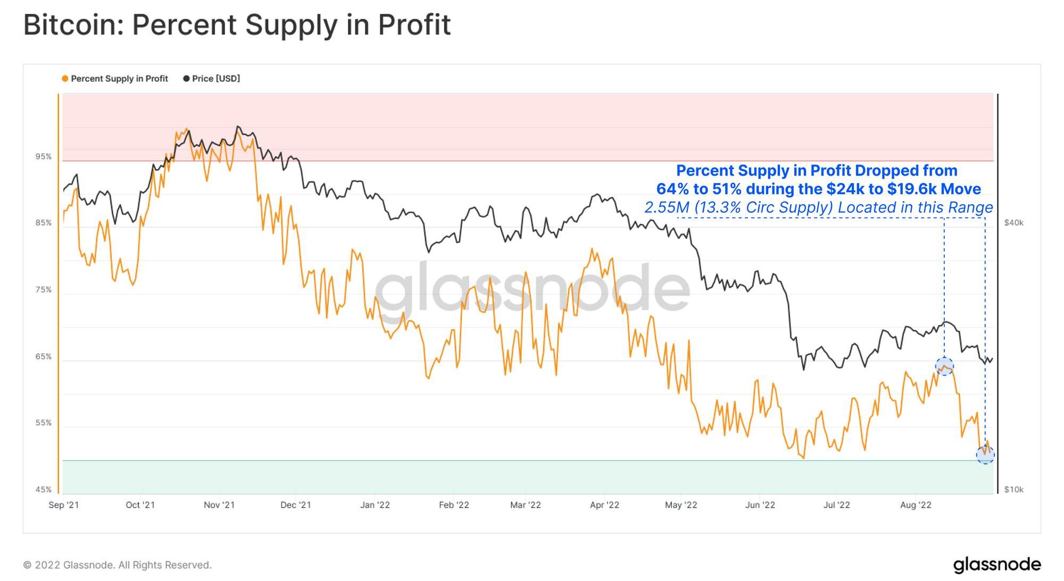Click the glassnode logo bottom right
Image resolution: width=1064 pixels, height=581 pixels.
(x=997, y=565)
